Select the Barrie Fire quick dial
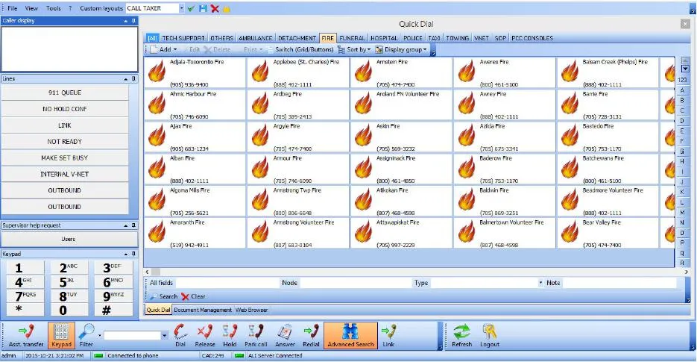This screenshot has height=362, width=697. click(x=608, y=105)
